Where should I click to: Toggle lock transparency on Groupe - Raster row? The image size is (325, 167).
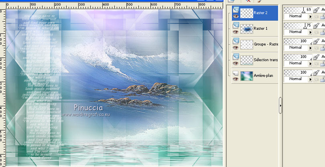(x=323, y=48)
